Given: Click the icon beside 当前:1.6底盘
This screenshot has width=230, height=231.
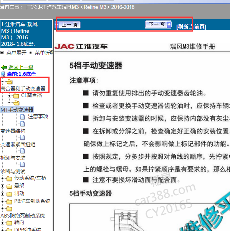Looking at the screenshot, I should 3,74.
